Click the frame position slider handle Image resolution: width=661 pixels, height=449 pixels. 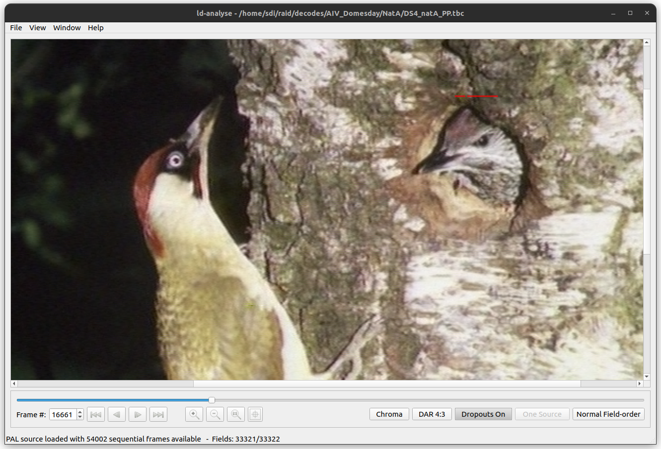(x=212, y=400)
